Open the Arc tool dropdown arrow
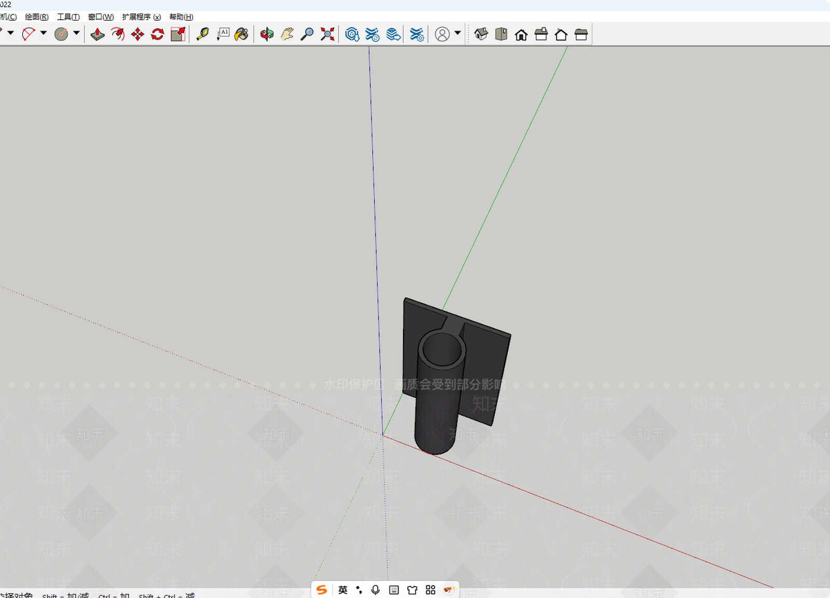Screen dimensions: 830x598 tap(44, 33)
